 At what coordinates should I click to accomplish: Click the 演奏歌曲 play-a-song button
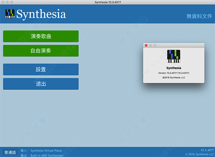(41, 36)
